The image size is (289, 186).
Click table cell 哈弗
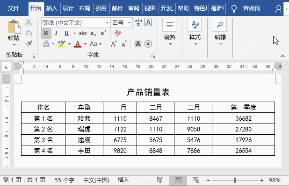[84, 118]
